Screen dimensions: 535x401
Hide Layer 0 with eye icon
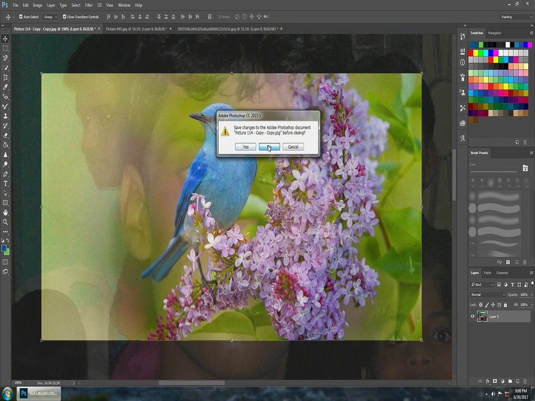pyautogui.click(x=473, y=316)
